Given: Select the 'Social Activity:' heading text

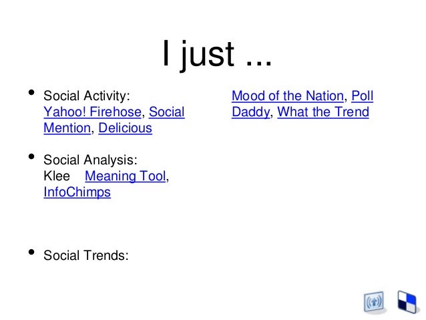Looking at the screenshot, I should (87, 96).
